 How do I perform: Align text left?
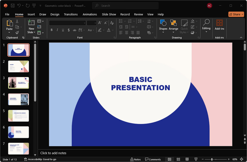point(121,33)
